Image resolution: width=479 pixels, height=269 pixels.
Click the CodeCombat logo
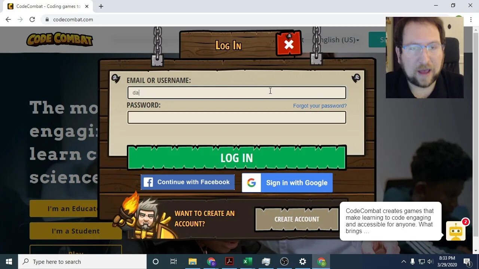coord(60,39)
